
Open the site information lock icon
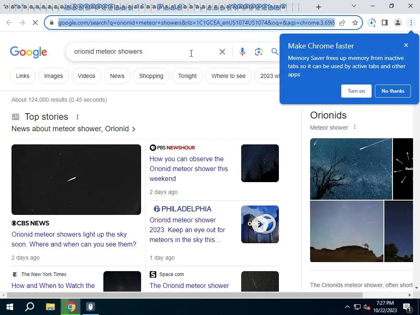click(52, 23)
